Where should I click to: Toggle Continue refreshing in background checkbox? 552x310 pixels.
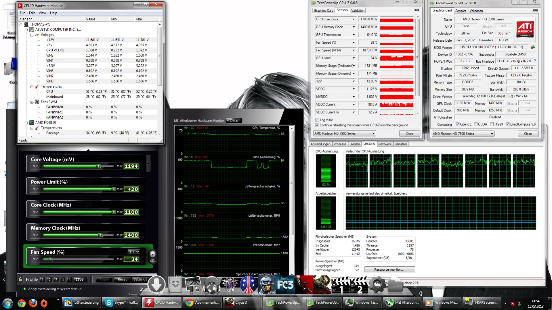pos(317,125)
